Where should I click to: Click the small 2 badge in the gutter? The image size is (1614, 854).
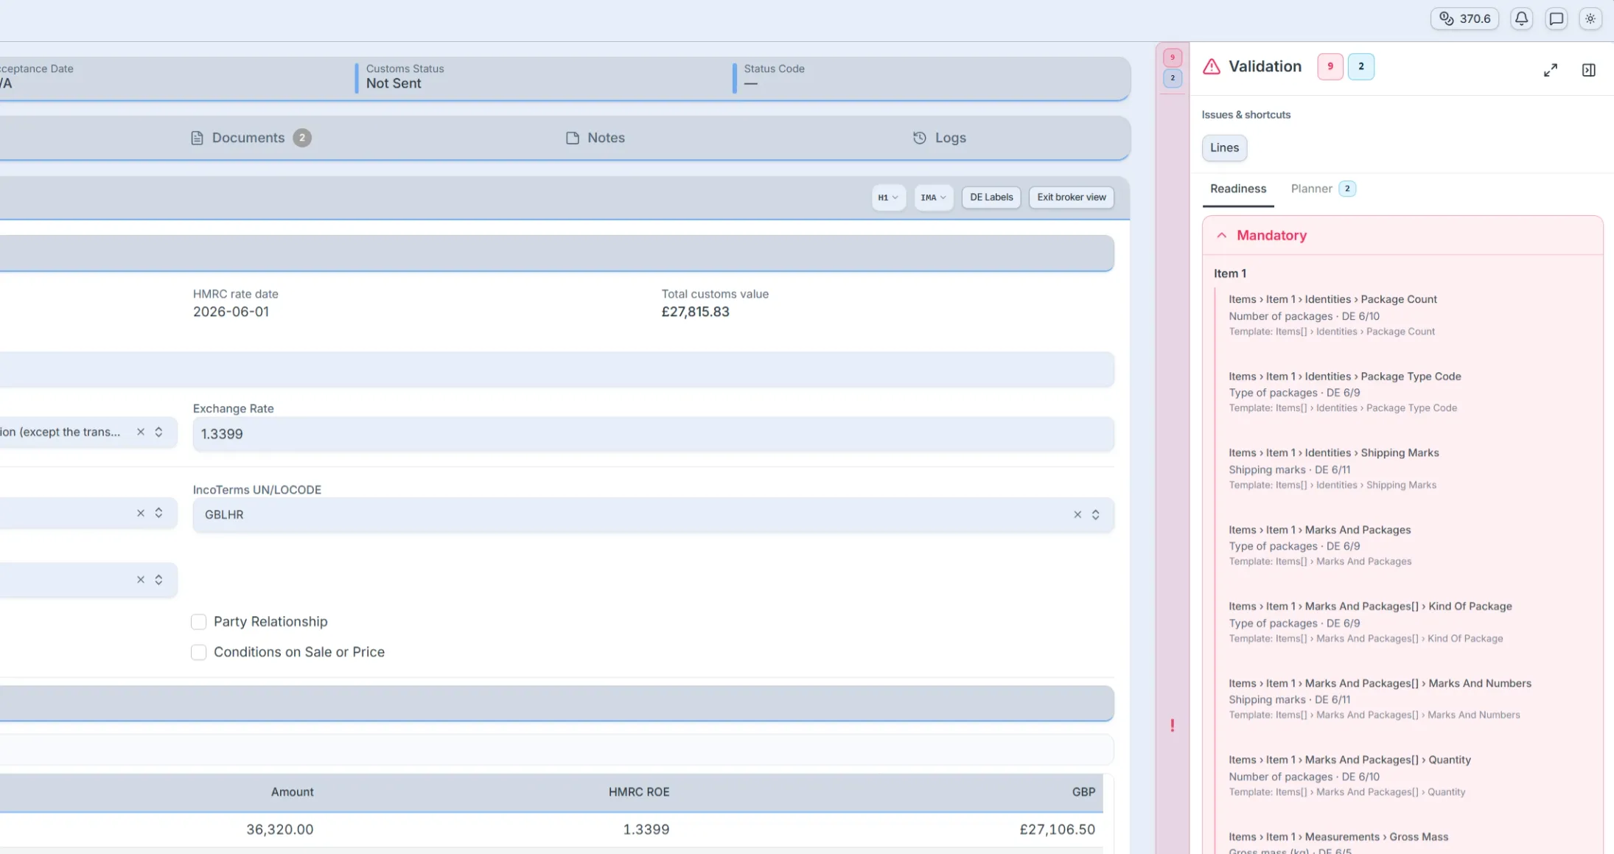pos(1173,78)
